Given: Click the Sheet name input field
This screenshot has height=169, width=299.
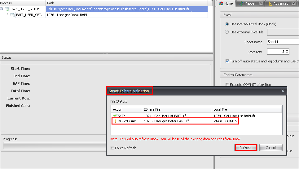Looking at the screenshot, I should pos(282,42).
